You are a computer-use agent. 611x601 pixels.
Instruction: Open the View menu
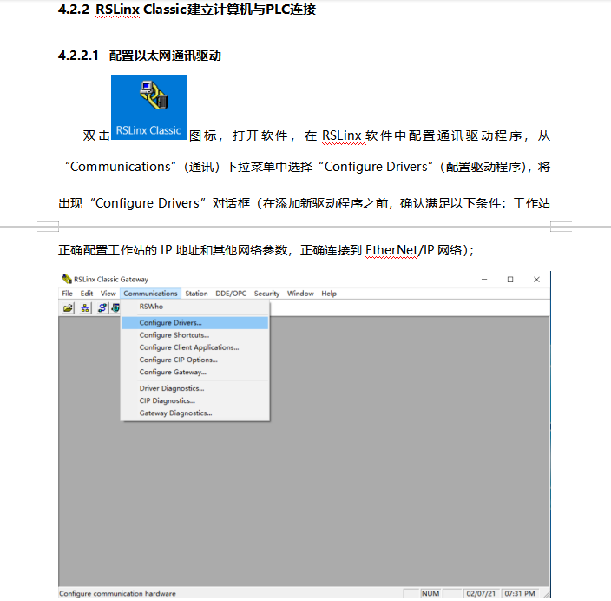coord(108,294)
